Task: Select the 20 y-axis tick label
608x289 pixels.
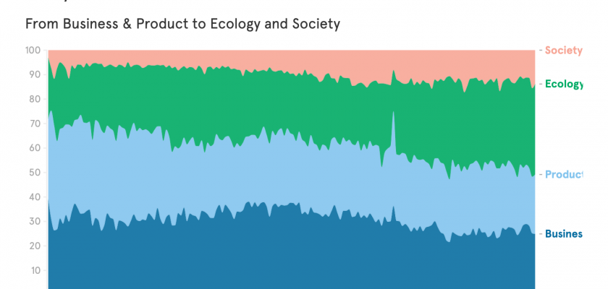Action: click(35, 247)
